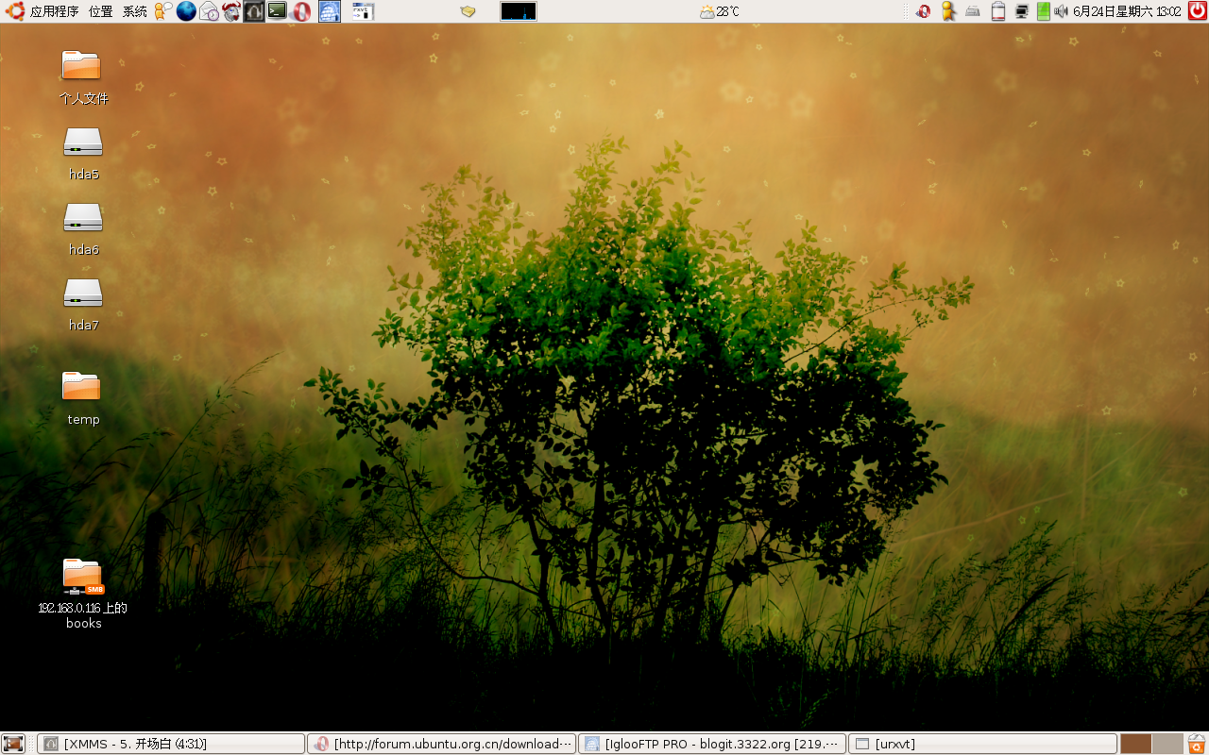Launch the Gaim messenger panel icon
The width and height of the screenshot is (1209, 755).
coord(163,11)
